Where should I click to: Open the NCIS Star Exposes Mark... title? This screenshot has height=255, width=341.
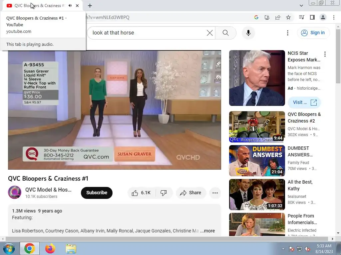pyautogui.click(x=304, y=56)
